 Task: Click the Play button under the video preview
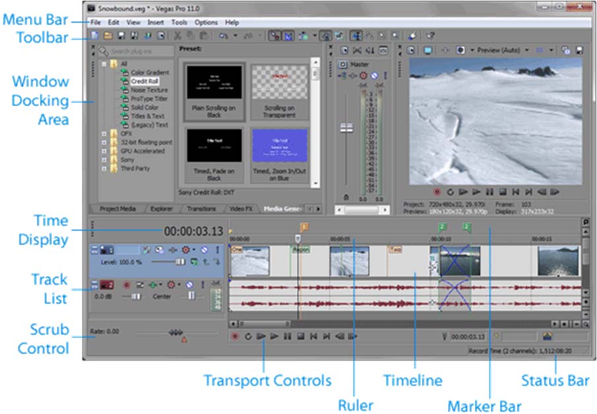click(476, 192)
